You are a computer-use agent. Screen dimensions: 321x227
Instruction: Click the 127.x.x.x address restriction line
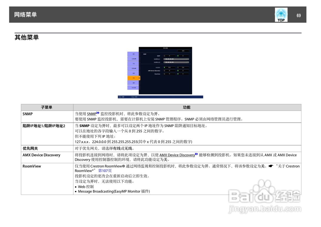pos(133,142)
